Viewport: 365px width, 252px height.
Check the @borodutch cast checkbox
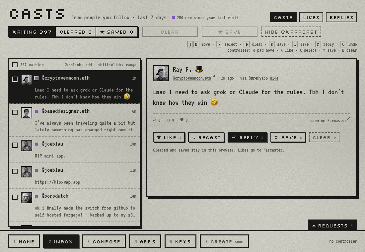tap(15, 197)
